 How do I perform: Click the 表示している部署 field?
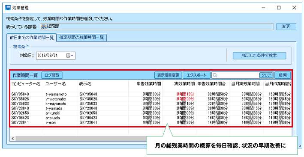click(x=157, y=27)
